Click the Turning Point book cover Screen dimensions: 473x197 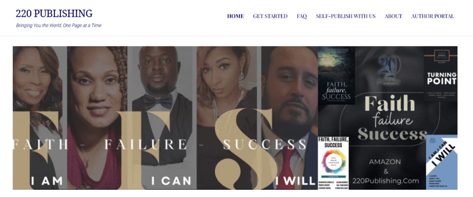pos(441,74)
